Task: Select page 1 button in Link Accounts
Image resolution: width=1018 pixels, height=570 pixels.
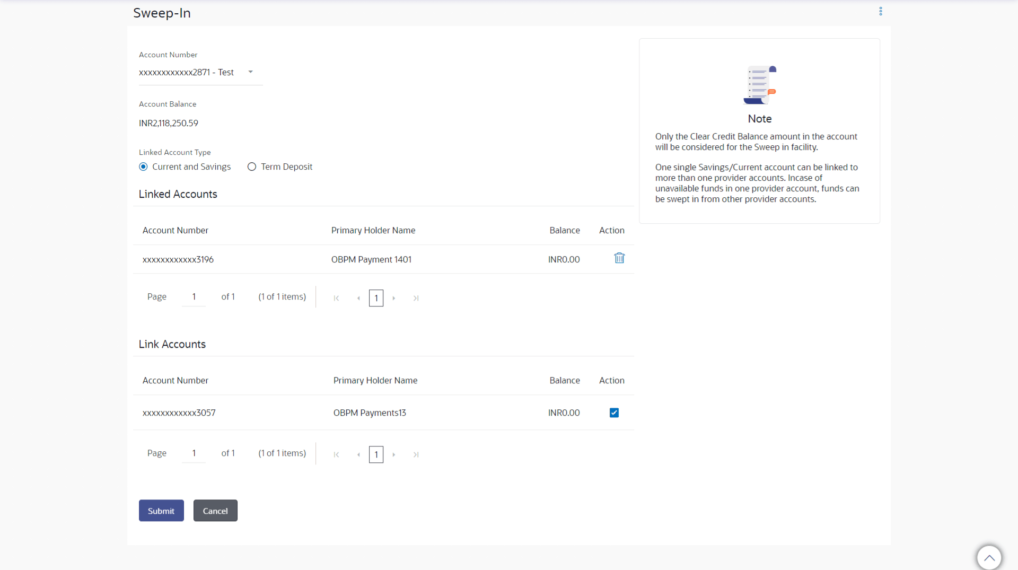Action: [376, 454]
